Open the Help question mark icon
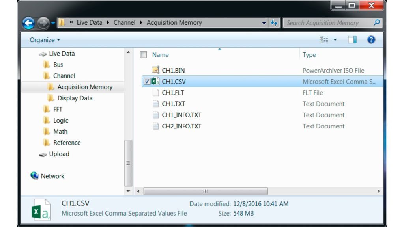Screen dimensions: 404x227 (371, 40)
